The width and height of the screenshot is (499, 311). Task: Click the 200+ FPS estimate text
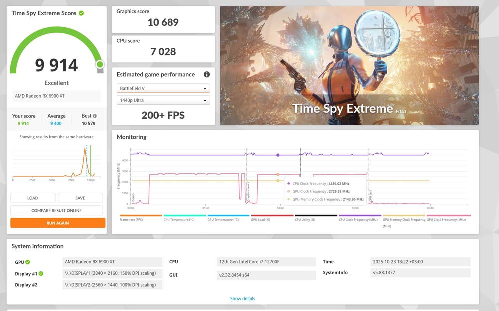pyautogui.click(x=163, y=115)
